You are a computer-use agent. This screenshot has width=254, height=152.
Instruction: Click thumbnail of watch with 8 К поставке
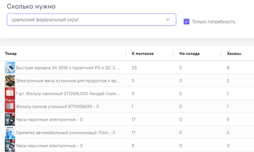tap(10, 145)
